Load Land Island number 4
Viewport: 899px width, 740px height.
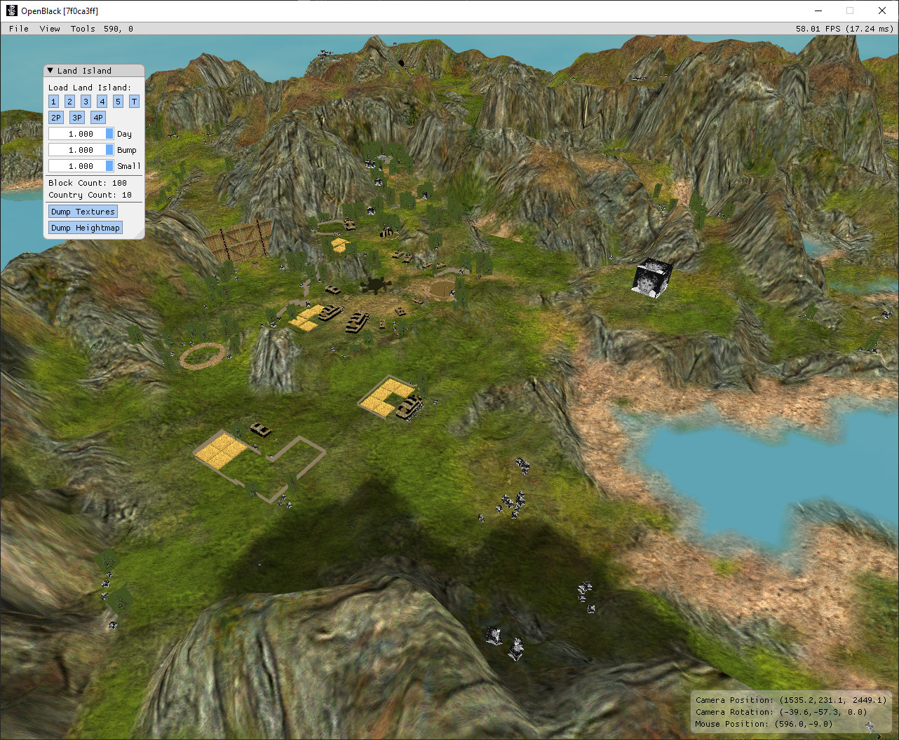point(102,102)
